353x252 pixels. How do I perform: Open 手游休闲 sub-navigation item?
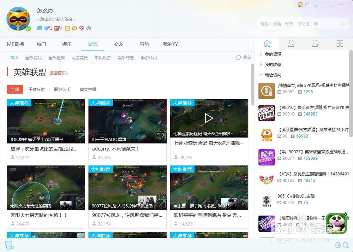point(149,58)
